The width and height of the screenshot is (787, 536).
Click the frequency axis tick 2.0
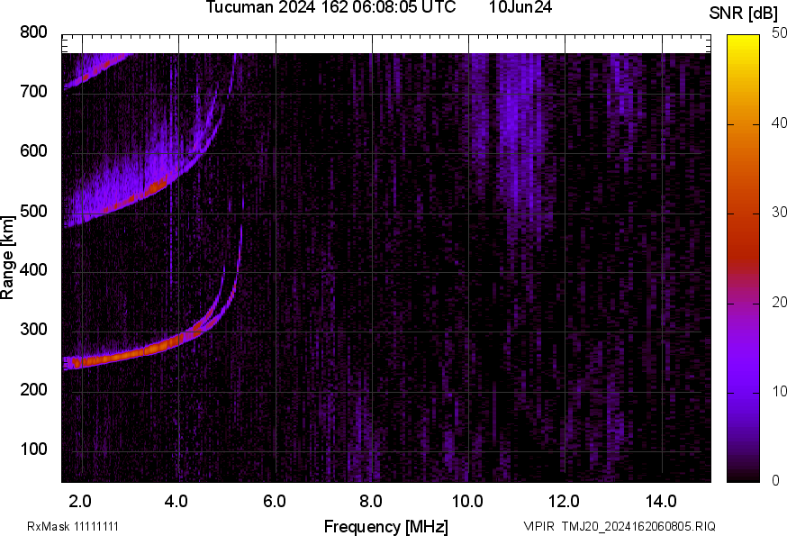80,502
